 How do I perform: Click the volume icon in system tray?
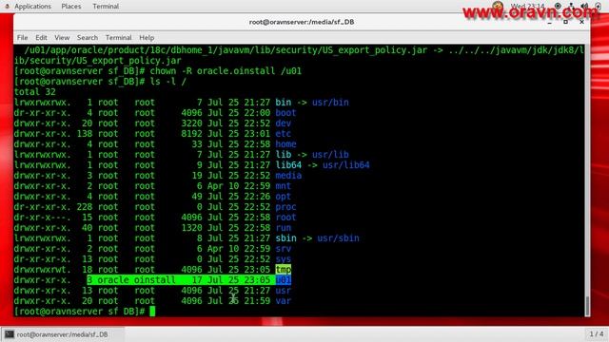pyautogui.click(x=584, y=7)
